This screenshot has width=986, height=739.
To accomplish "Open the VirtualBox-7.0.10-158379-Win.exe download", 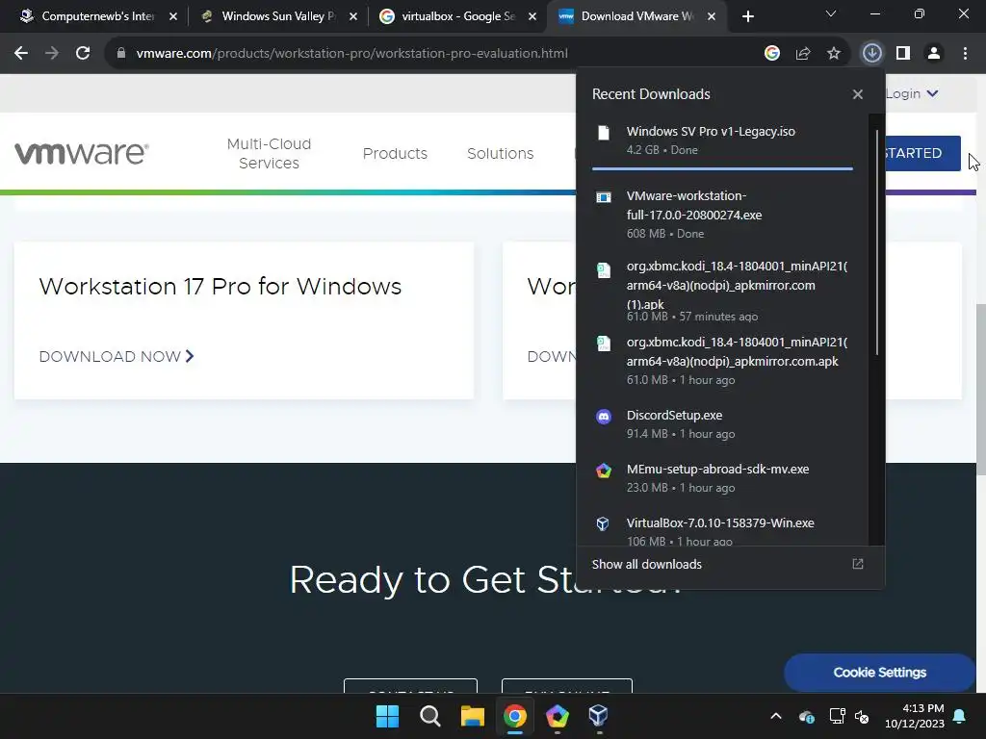I will 722,531.
